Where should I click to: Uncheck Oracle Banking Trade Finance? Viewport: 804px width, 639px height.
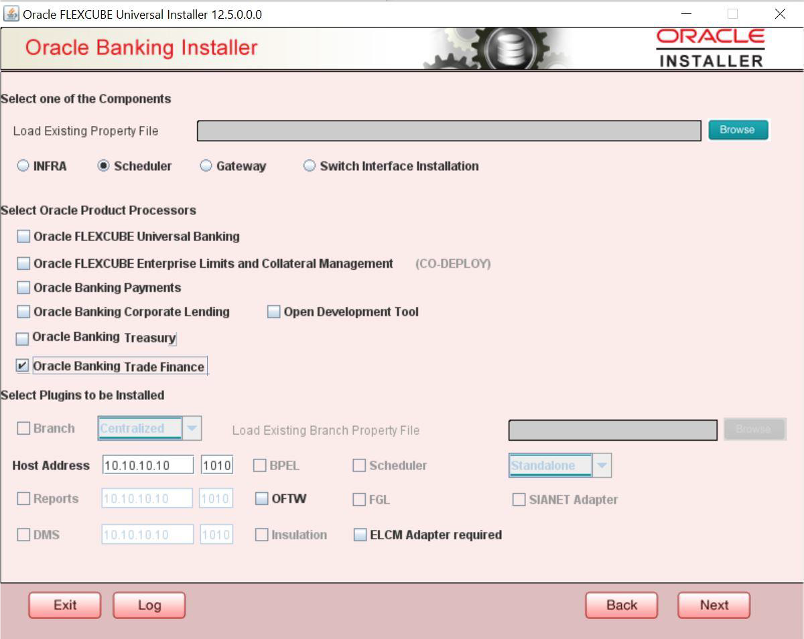coord(23,366)
